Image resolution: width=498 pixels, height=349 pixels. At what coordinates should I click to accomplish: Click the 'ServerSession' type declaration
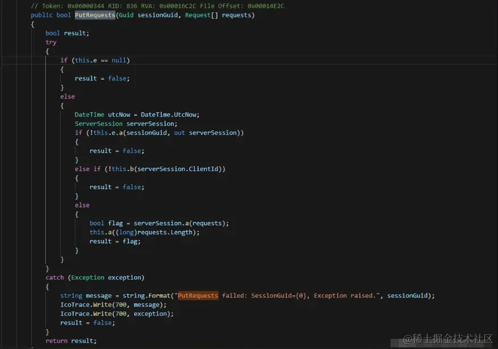click(x=98, y=124)
